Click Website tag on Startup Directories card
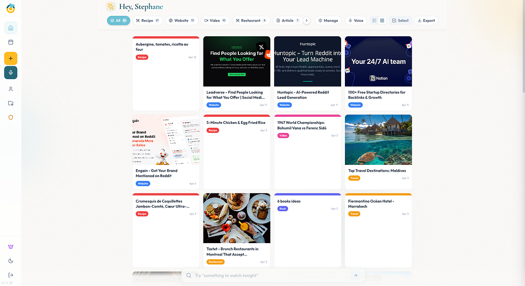This screenshot has width=525, height=286. [355, 105]
